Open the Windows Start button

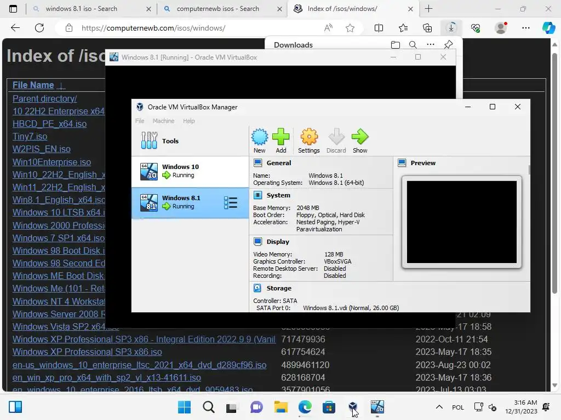point(184,407)
